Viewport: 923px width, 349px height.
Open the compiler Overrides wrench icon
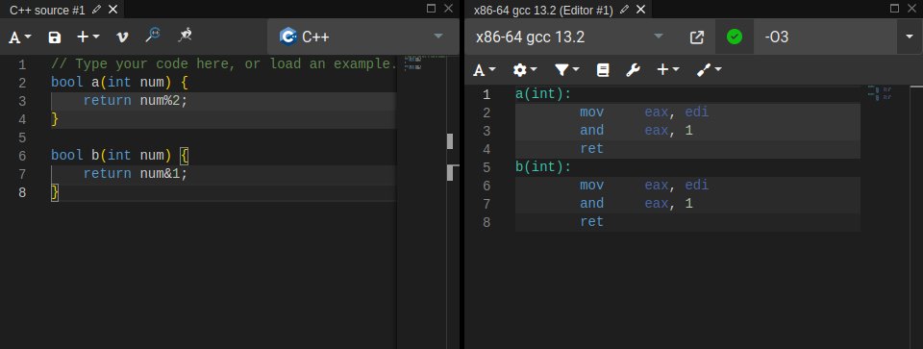[x=633, y=70]
